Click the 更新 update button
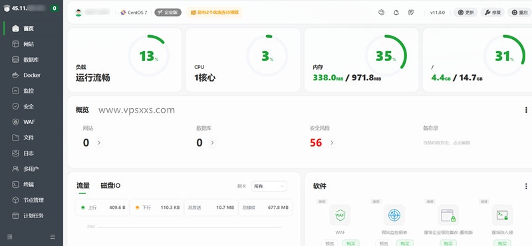 (465, 13)
